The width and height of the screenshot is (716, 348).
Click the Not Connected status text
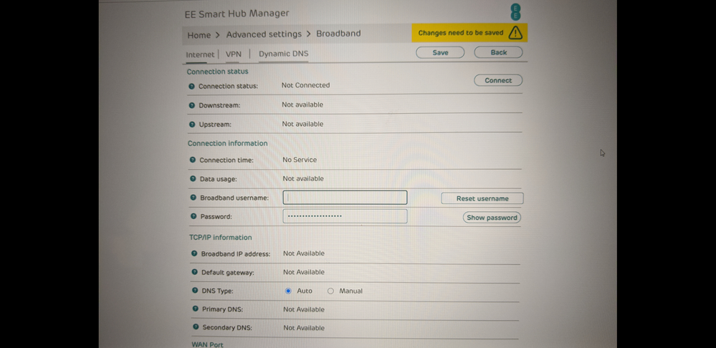305,85
